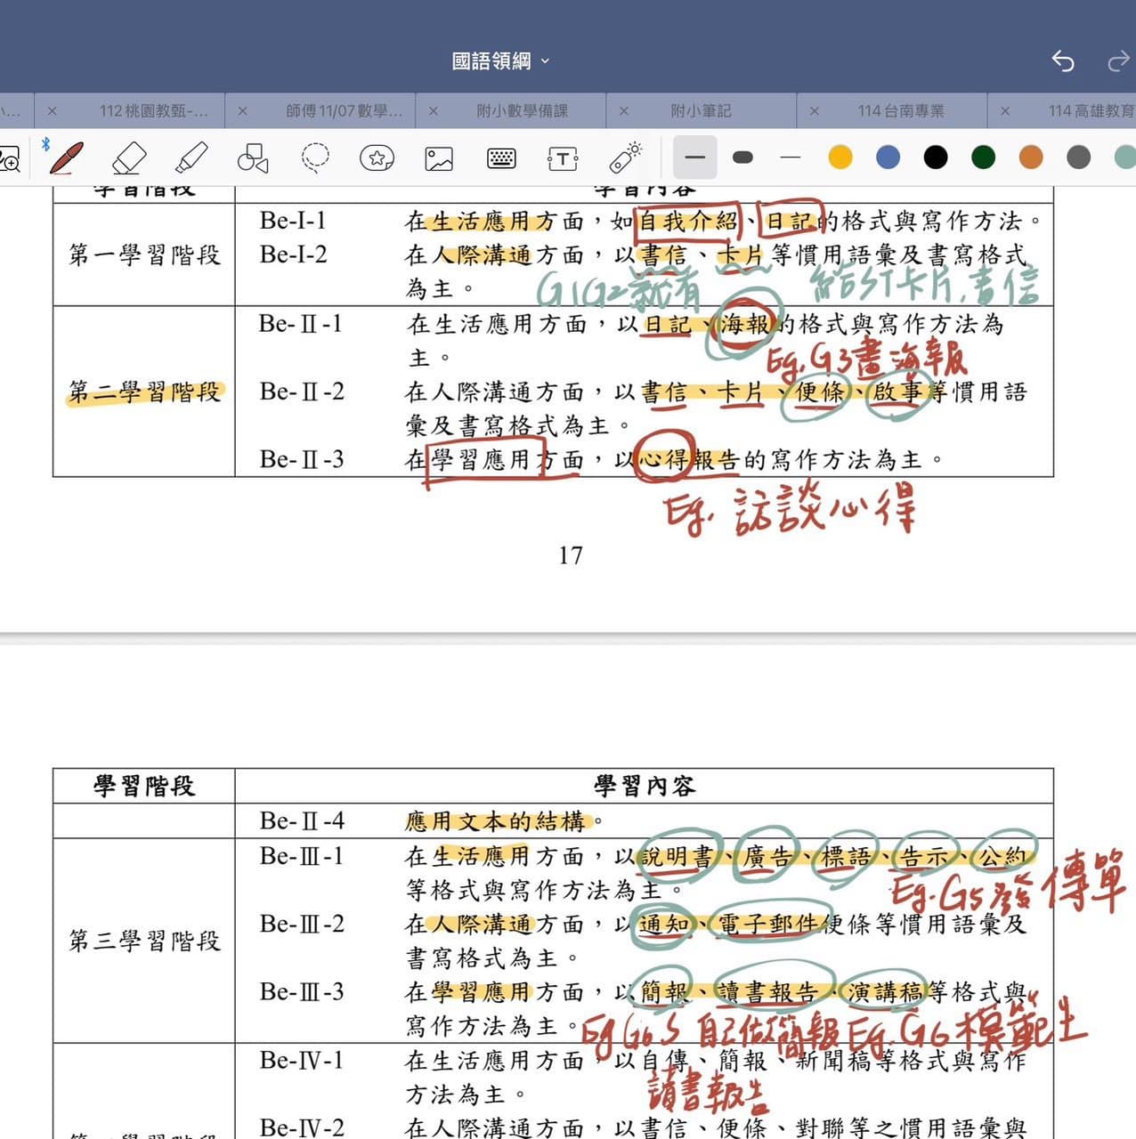Select the text box tool
Image resolution: width=1136 pixels, height=1139 pixels.
coord(563,159)
